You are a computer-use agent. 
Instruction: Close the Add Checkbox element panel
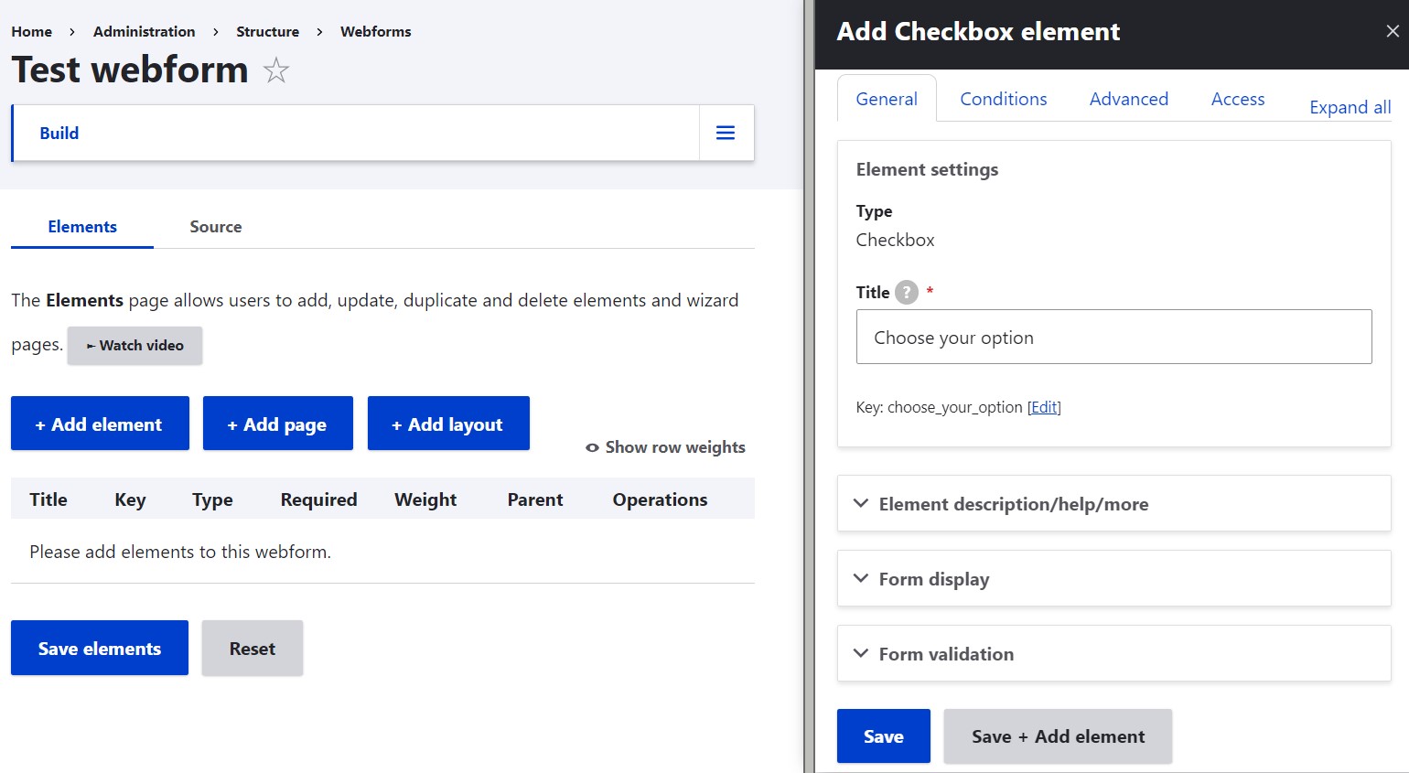pos(1393,30)
